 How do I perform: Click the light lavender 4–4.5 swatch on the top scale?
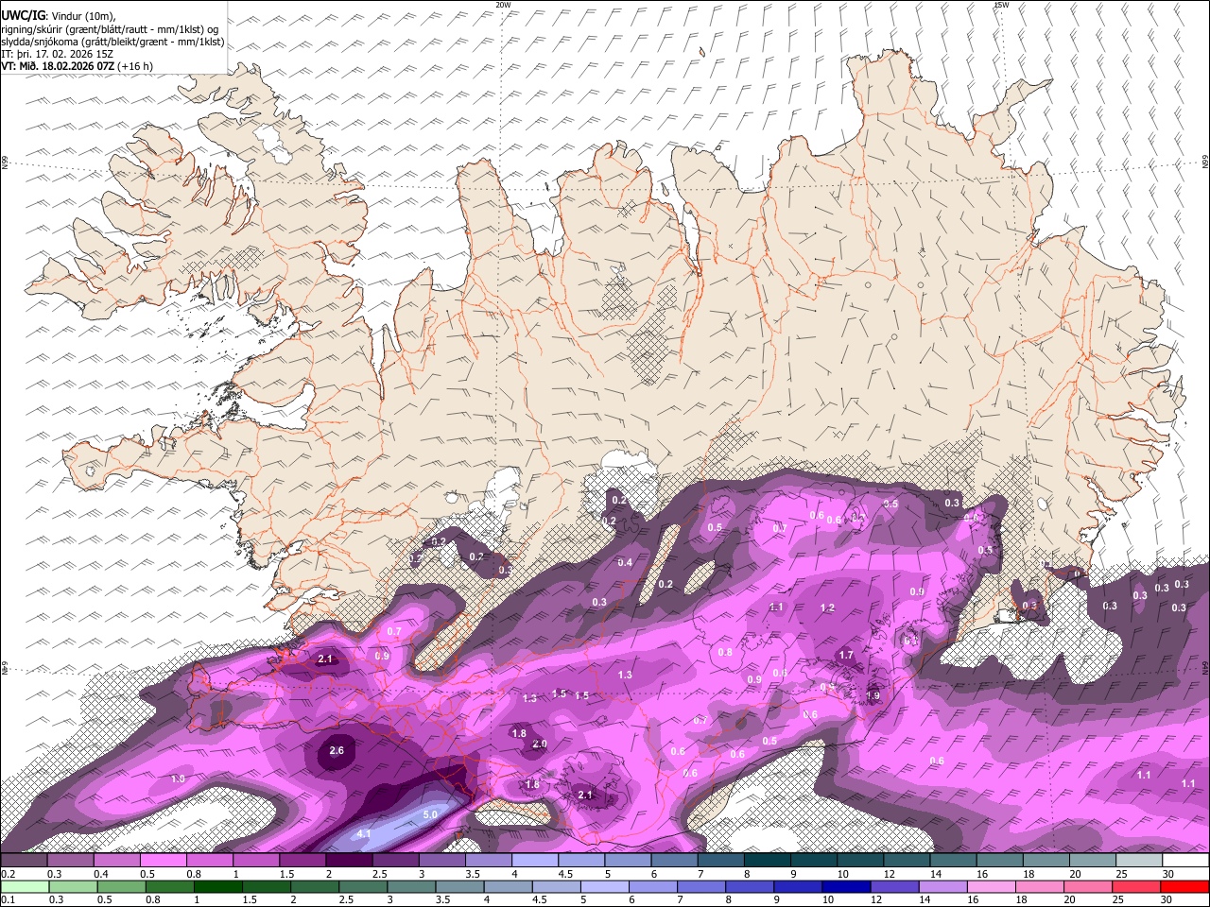coord(535,861)
